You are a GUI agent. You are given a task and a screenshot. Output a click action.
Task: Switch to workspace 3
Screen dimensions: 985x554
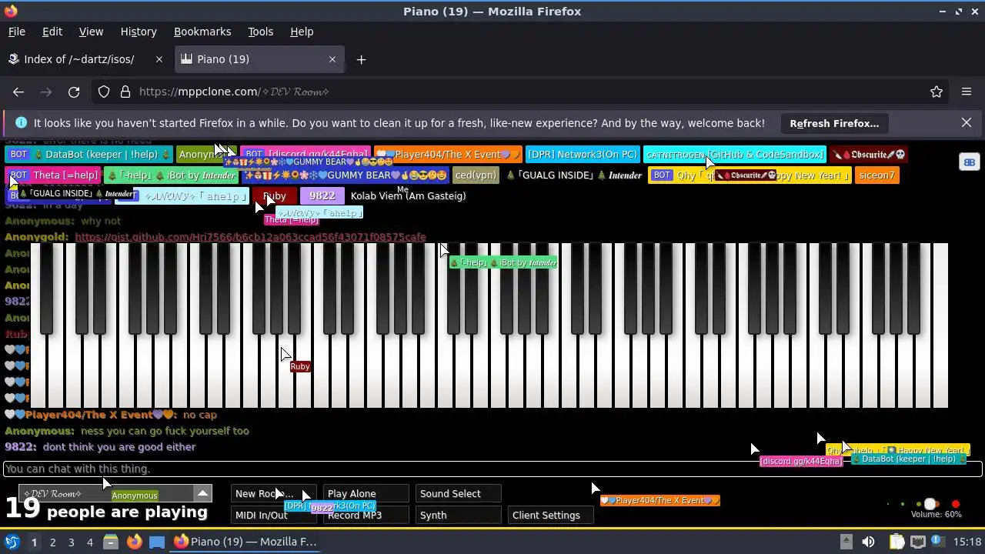[71, 542]
